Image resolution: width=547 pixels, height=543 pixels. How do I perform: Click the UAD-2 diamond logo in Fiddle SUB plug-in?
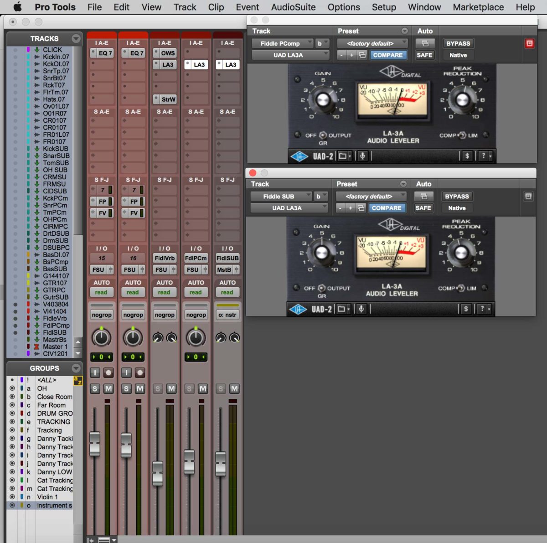pyautogui.click(x=298, y=309)
